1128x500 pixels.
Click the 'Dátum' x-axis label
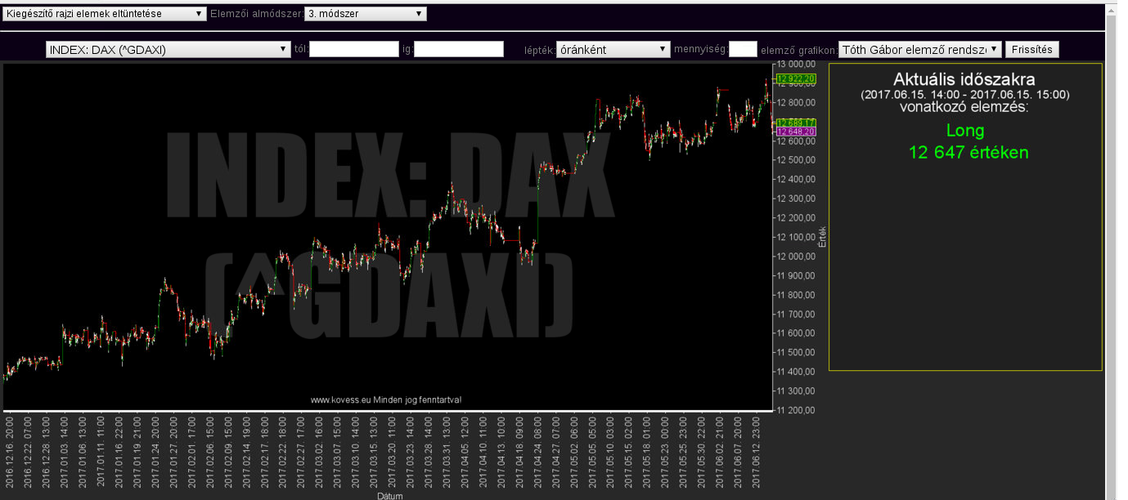click(389, 495)
